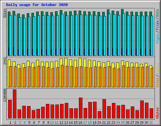
Task: Click the green weekend day 3 label
Action: (20, 123)
